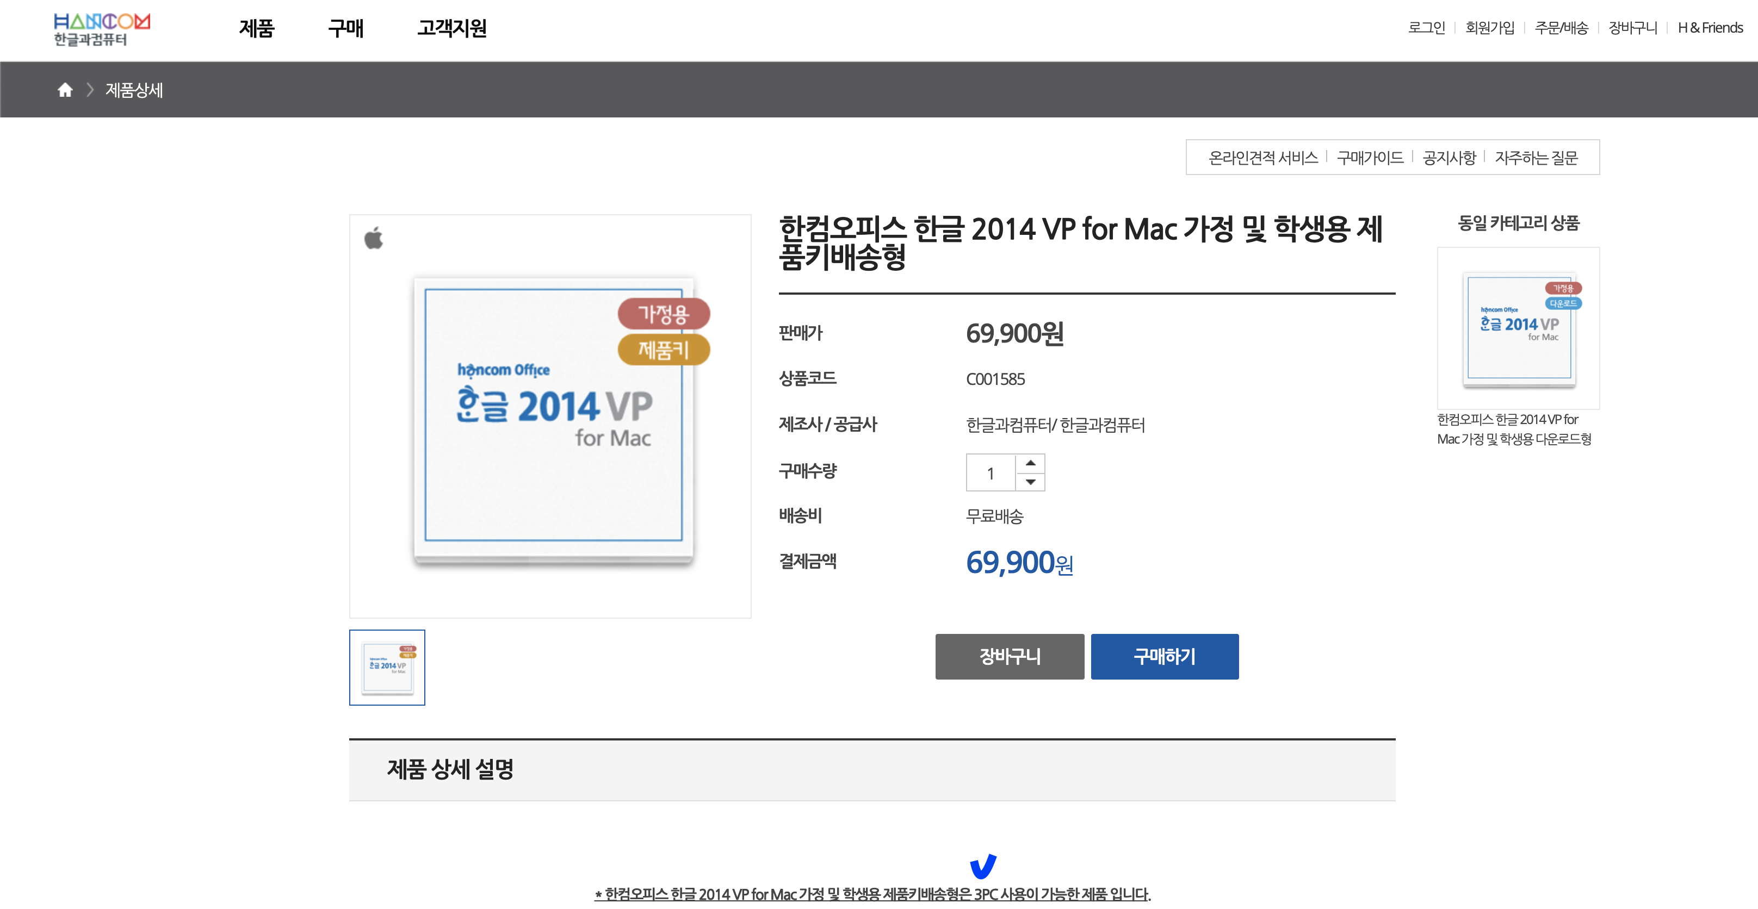Image resolution: width=1758 pixels, height=909 pixels.
Task: Go to 회원가입 sign-up link
Action: (1490, 28)
